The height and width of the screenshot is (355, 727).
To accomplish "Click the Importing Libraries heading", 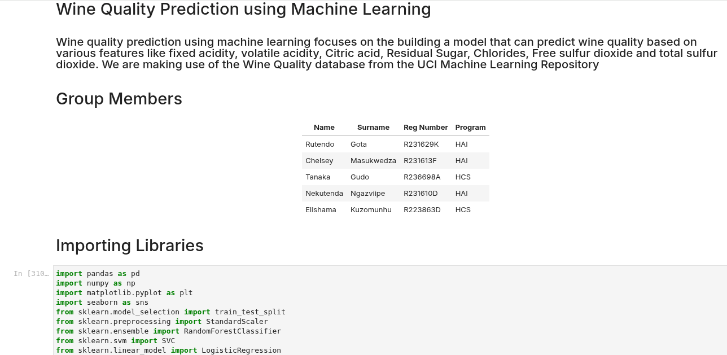I will 130,246.
